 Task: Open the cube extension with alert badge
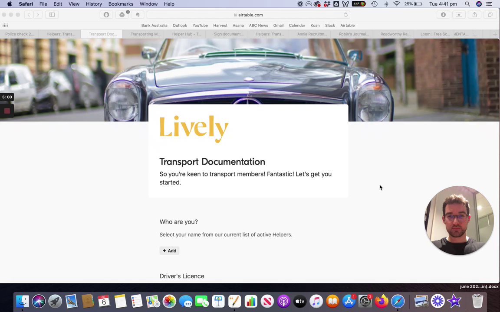click(x=122, y=15)
